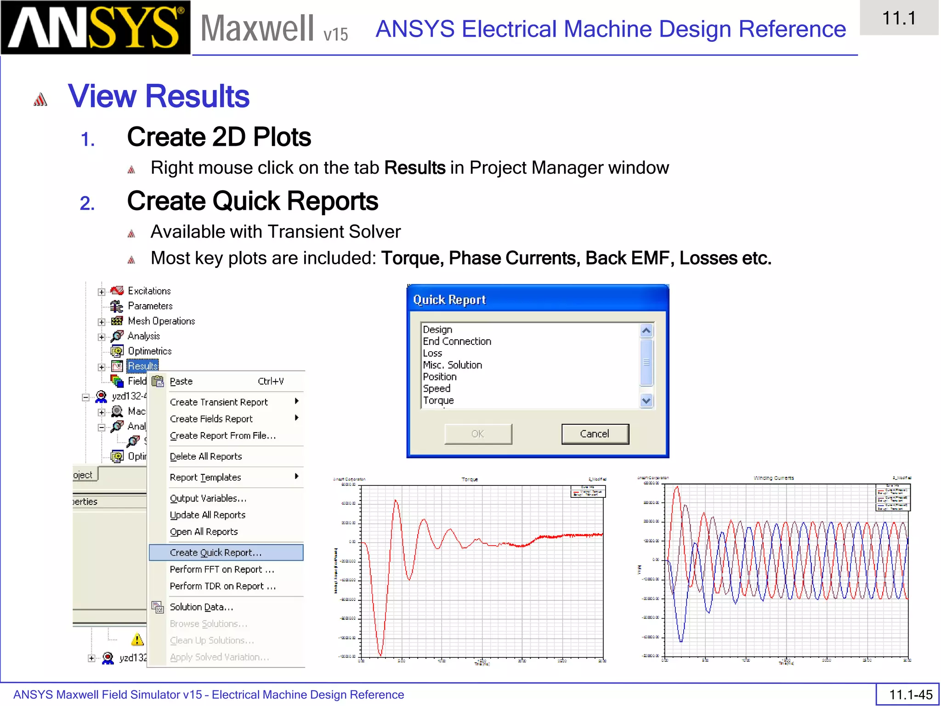Select the Mesh Operations tree item
Screen dimensions: 941x706
coord(161,321)
